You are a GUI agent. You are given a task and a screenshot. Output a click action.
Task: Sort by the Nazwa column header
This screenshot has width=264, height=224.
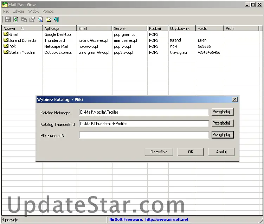coord(22,28)
